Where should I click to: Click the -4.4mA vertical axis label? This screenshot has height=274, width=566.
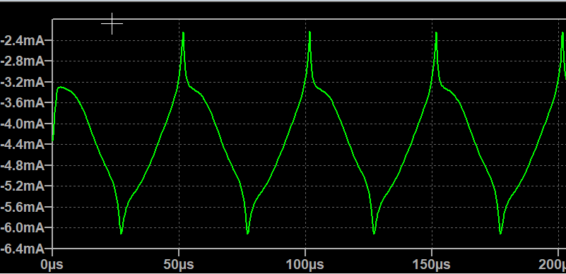click(22, 145)
